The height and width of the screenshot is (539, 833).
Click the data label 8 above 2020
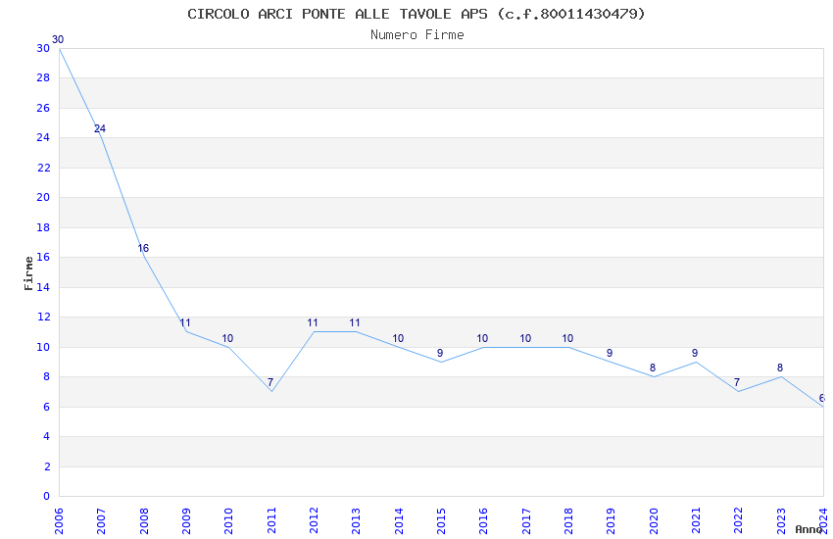(653, 368)
